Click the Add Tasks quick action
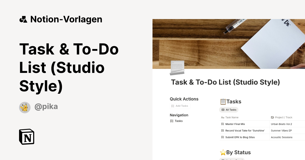Image resolution: width=305 pixels, height=160 pixels. pos(180,106)
